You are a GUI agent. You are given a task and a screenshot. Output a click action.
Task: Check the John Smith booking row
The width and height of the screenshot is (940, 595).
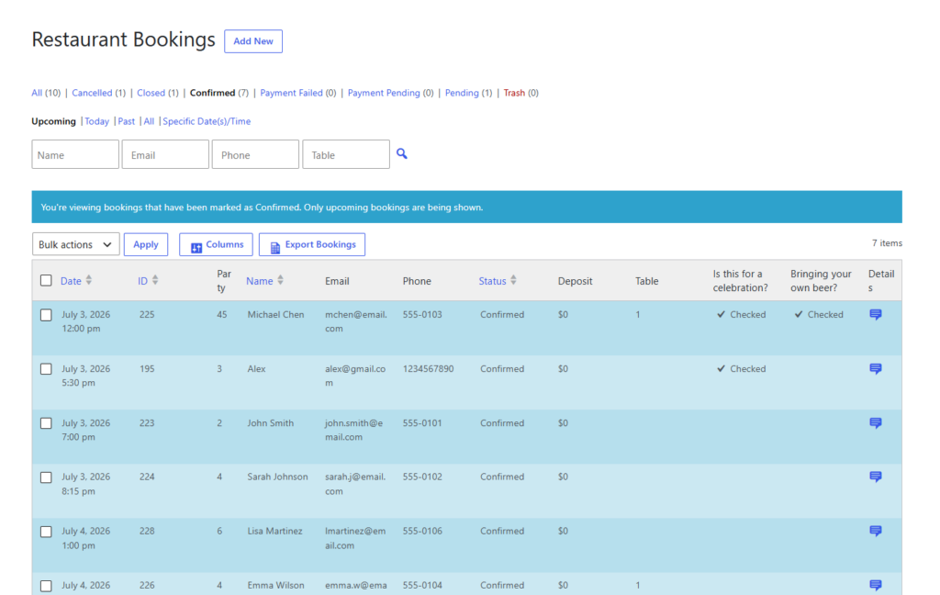coord(46,423)
